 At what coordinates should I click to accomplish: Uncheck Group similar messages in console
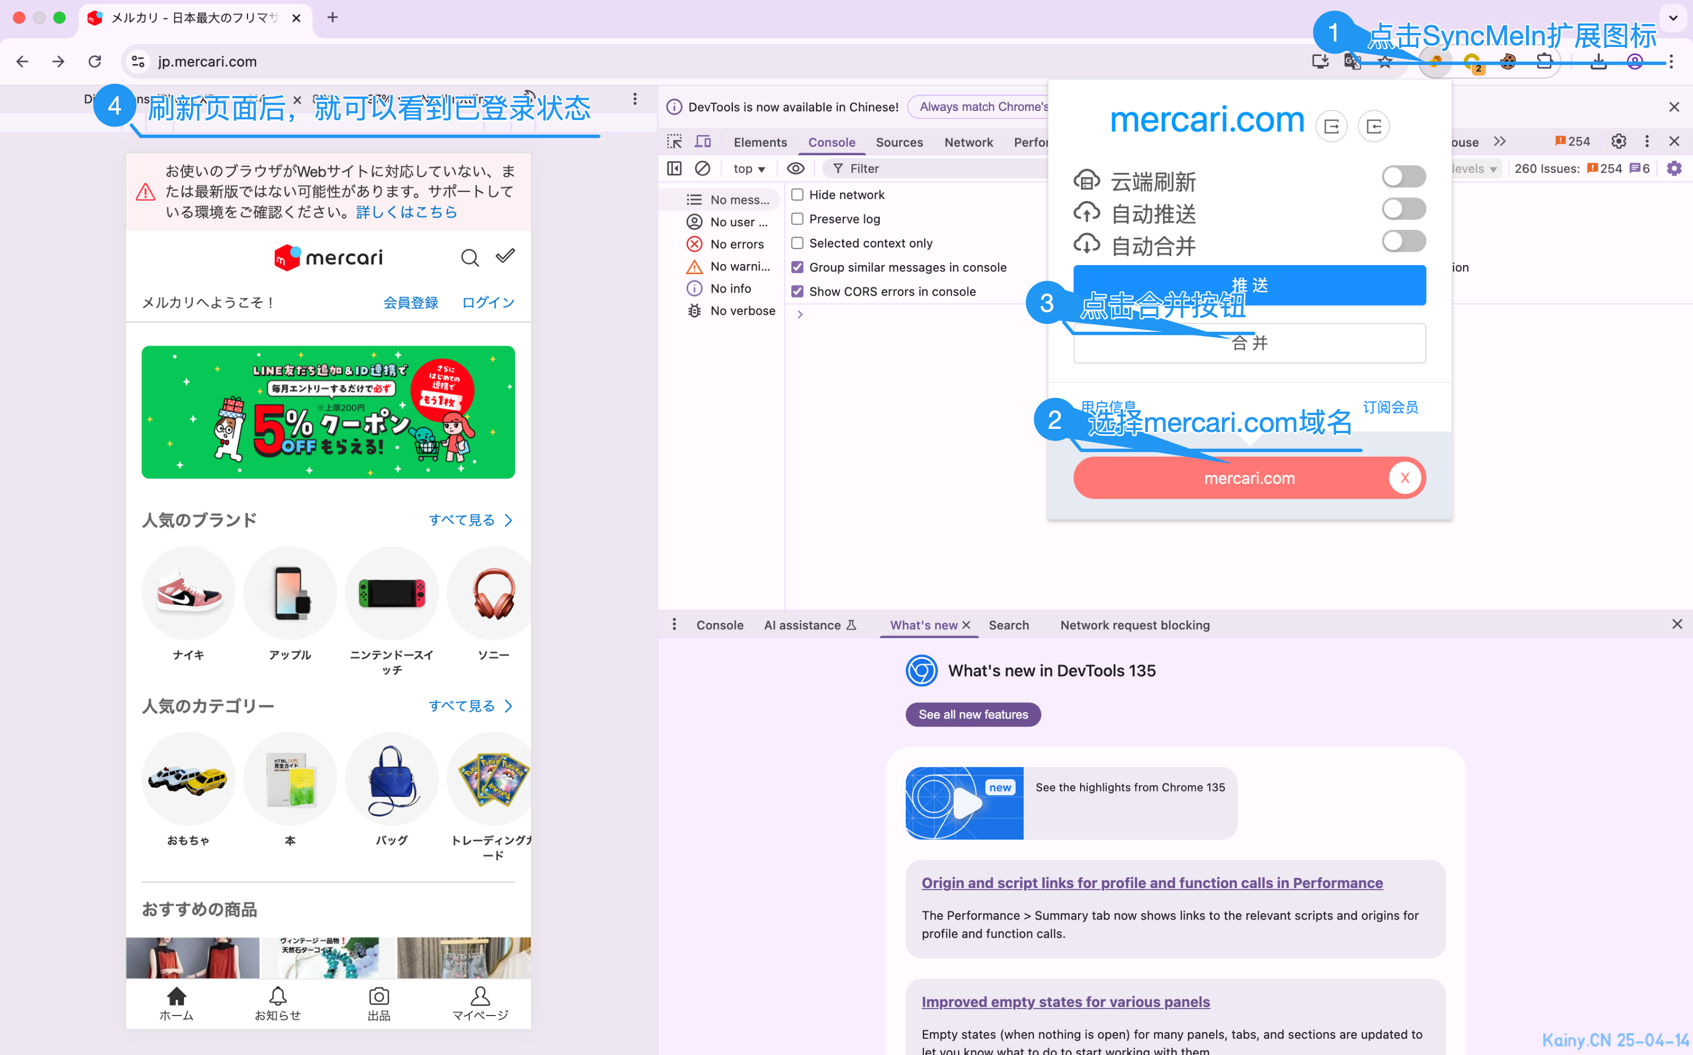[797, 267]
